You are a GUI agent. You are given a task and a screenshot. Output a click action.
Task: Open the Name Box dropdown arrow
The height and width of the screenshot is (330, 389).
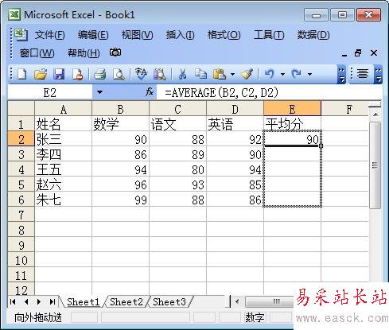[99, 92]
